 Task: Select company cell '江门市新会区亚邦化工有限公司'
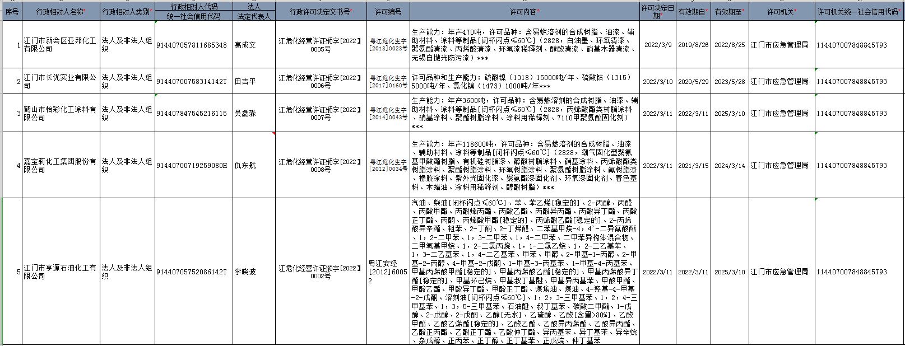(61, 45)
